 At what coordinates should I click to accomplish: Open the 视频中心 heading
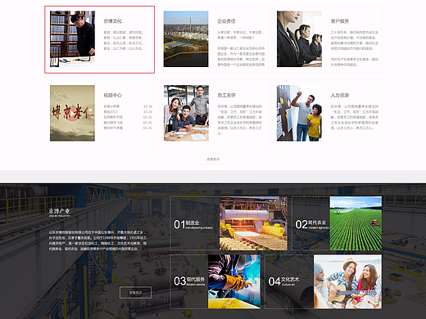[x=112, y=95]
